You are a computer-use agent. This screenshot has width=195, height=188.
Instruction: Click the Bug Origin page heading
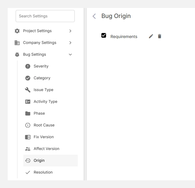coord(116,16)
